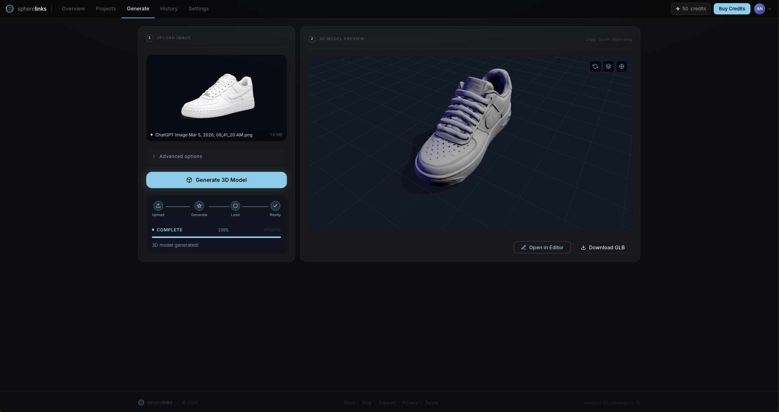Click the pencil icon beside Open in Editor
This screenshot has width=779, height=412.
524,247
